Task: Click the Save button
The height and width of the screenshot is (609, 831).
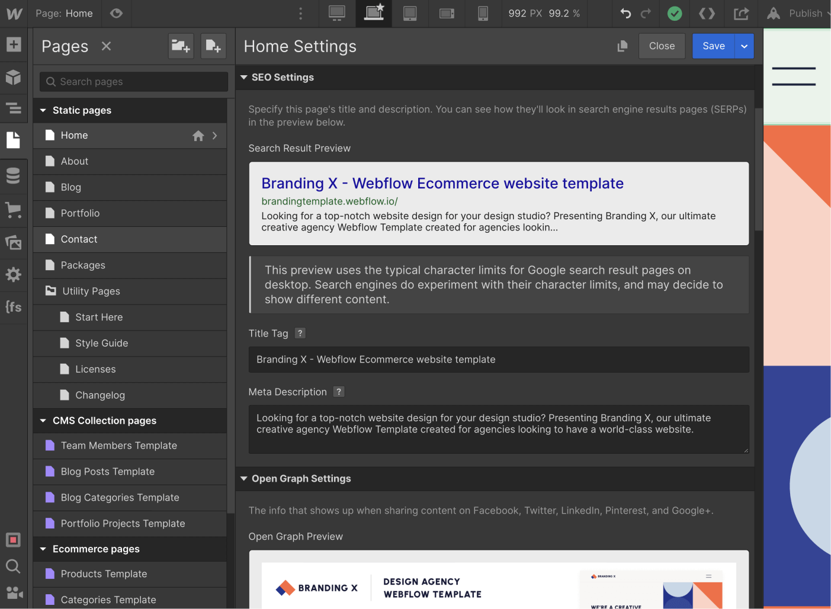Action: (x=714, y=46)
